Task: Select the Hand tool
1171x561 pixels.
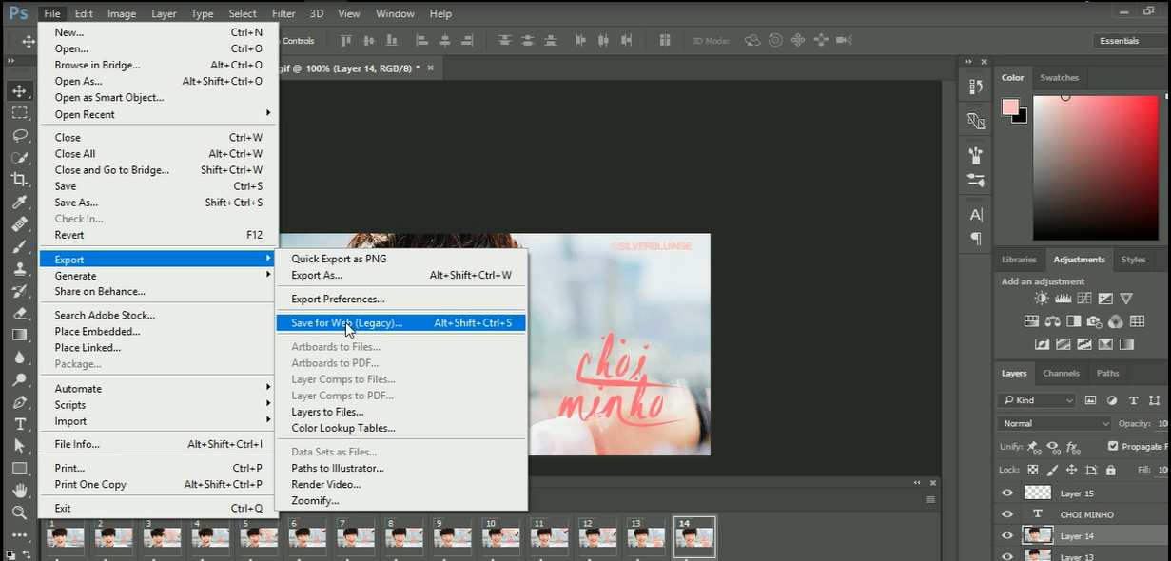Action: [19, 491]
